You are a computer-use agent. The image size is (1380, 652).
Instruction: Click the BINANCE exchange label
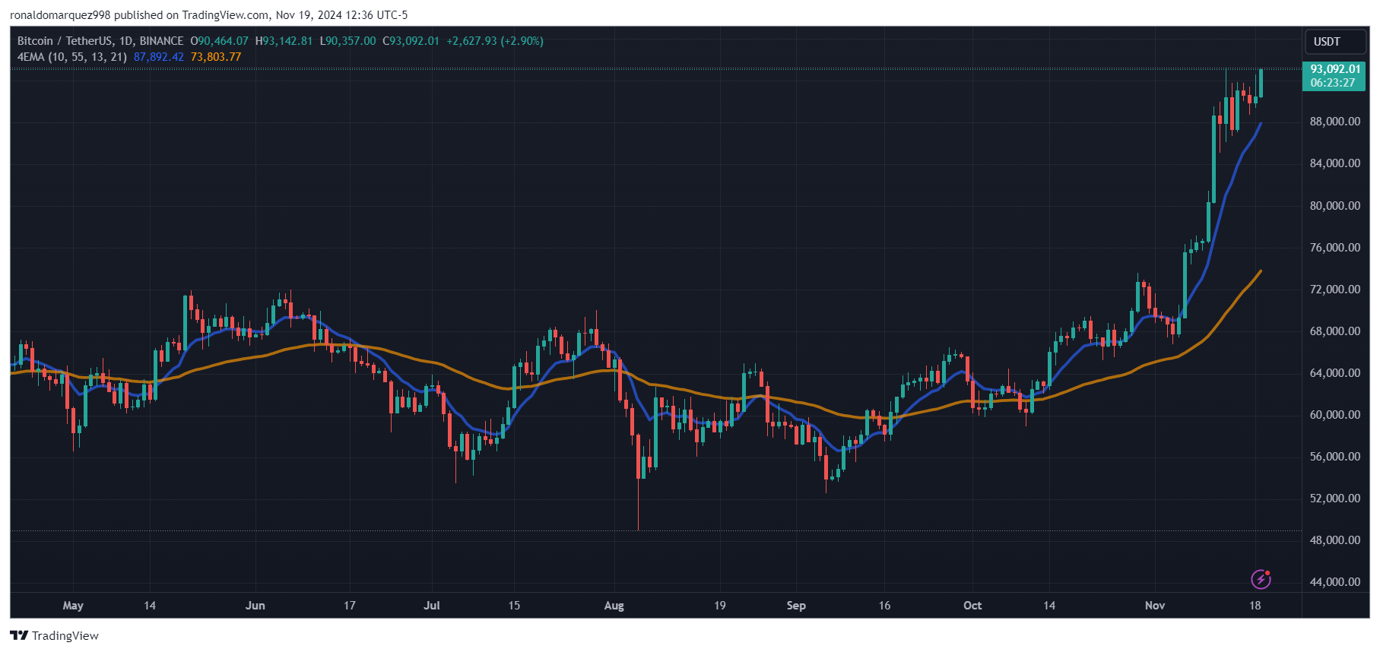tap(161, 41)
